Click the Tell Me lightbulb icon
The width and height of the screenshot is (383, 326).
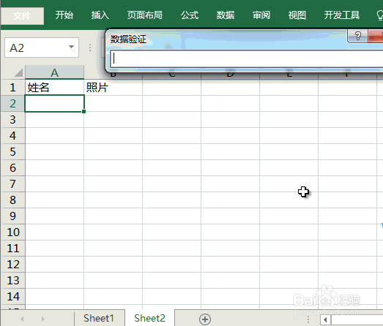[380, 15]
